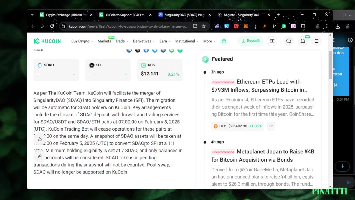The width and height of the screenshot is (355, 200).
Task: Click the +2 more coins tag
Action: click(x=271, y=126)
